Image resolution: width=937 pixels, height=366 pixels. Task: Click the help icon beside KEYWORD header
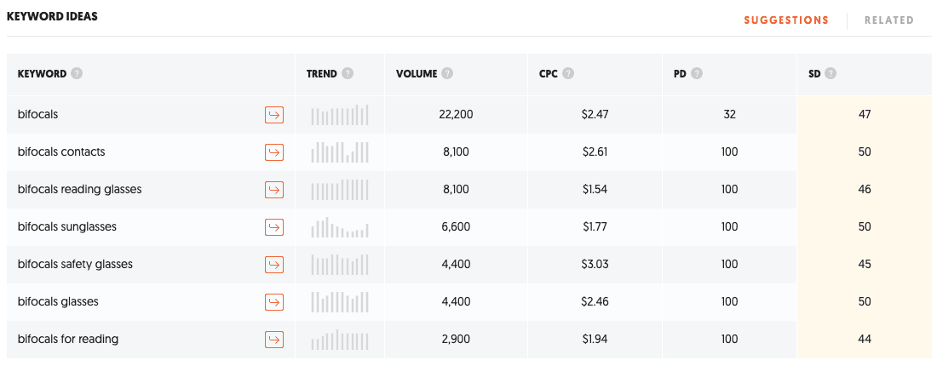click(x=77, y=74)
